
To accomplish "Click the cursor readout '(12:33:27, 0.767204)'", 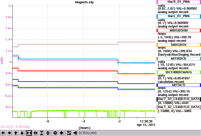I will tap(15, 127).
